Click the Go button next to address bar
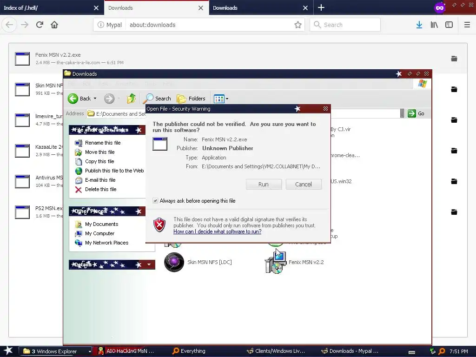 [x=416, y=113]
